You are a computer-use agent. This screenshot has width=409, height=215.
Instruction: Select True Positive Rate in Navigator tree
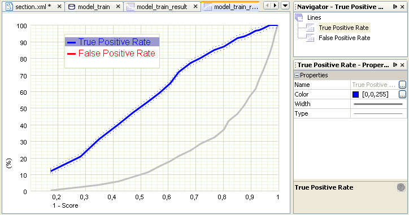pos(344,28)
